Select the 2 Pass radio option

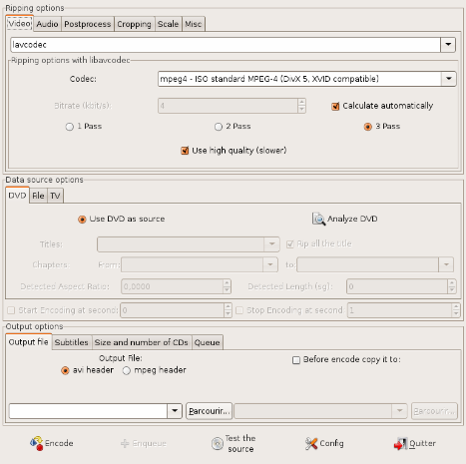pos(219,127)
